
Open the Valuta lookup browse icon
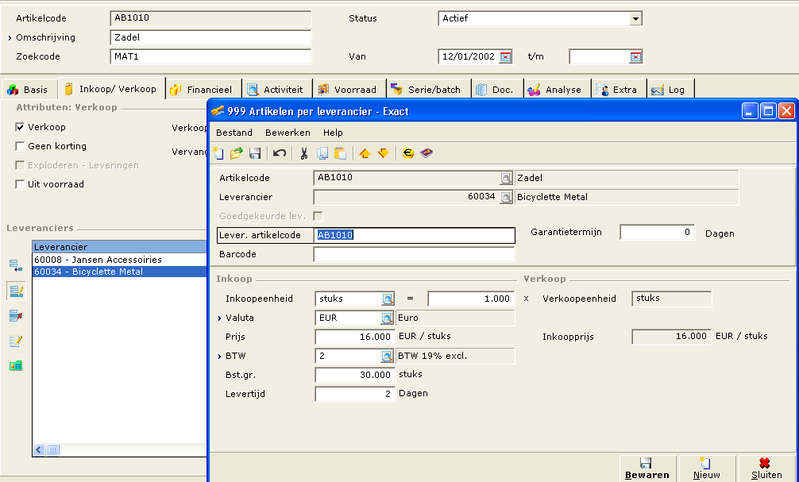(388, 318)
